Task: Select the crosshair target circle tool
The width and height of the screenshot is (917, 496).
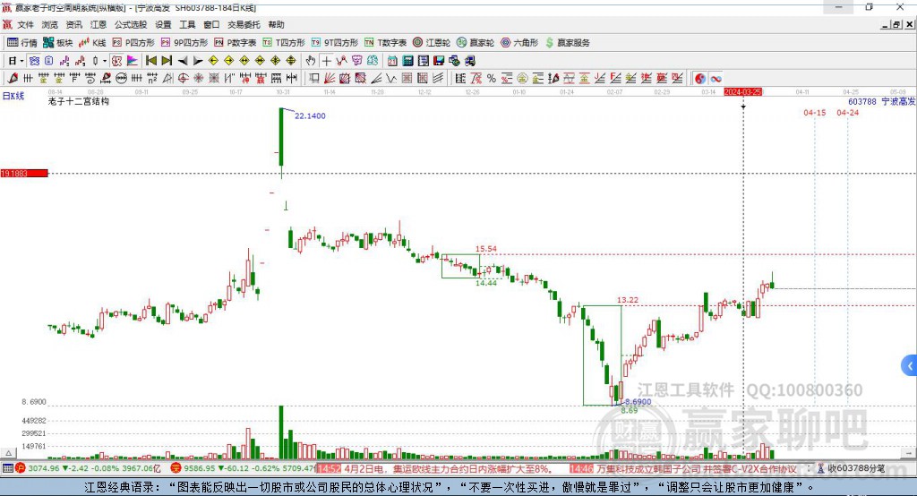Action: pyautogui.click(x=184, y=79)
